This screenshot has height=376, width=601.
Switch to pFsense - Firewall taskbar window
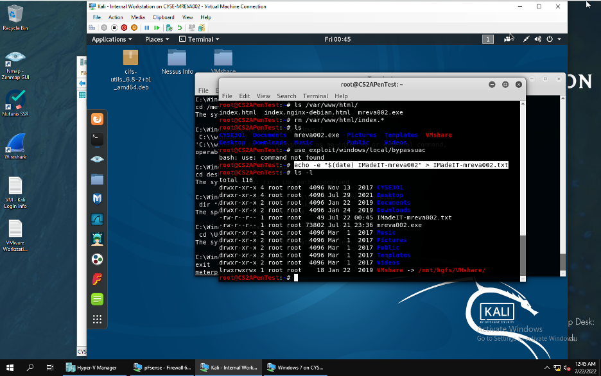coord(162,368)
